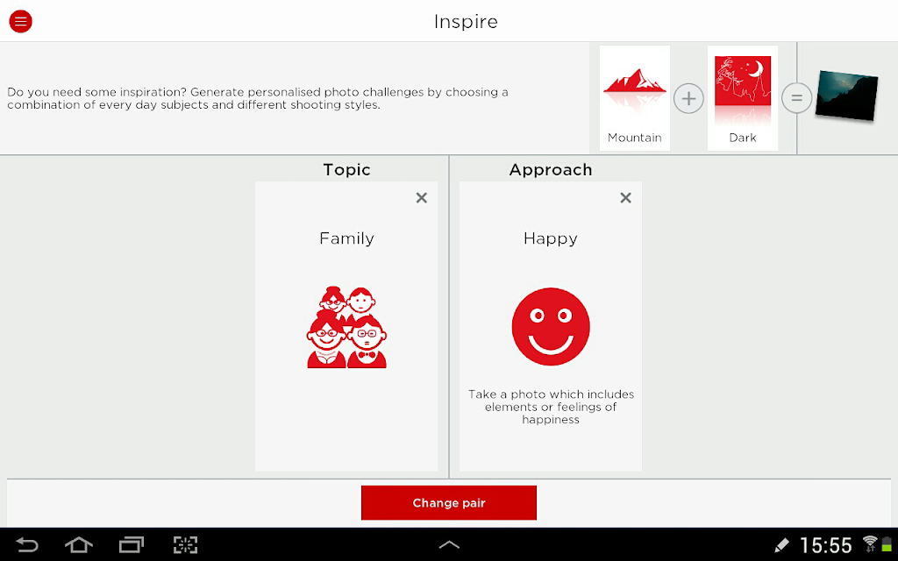898x561 pixels.
Task: Click the happiness photo description text
Action: pos(551,407)
